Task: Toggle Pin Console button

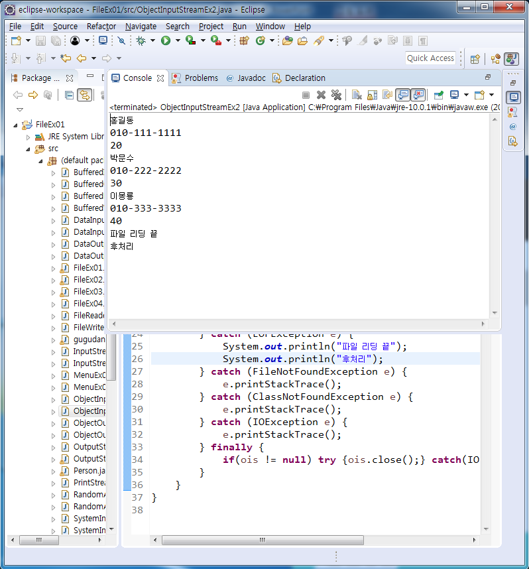Action: click(439, 95)
